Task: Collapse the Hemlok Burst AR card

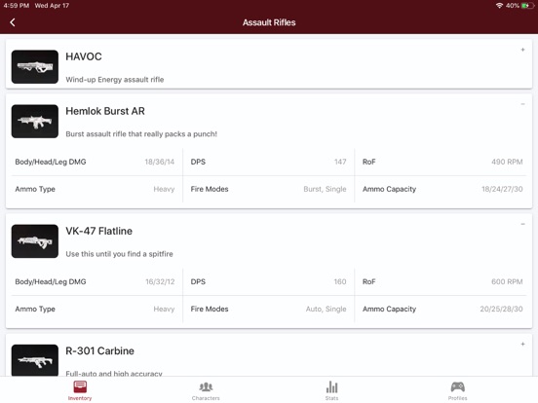Action: (x=522, y=104)
